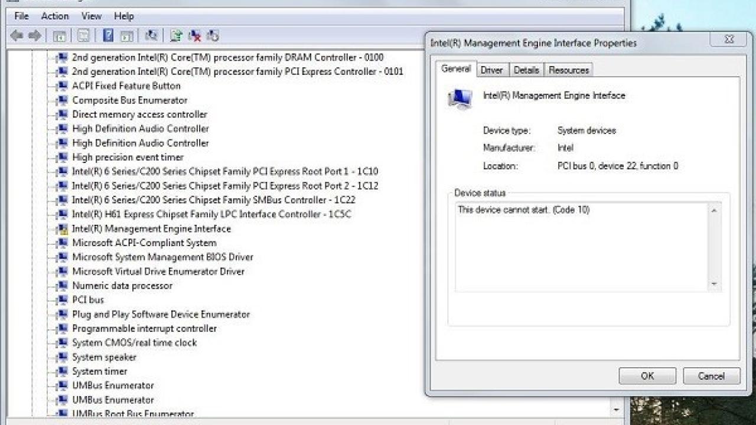The width and height of the screenshot is (756, 425).
Task: Open the View menu
Action: click(92, 16)
